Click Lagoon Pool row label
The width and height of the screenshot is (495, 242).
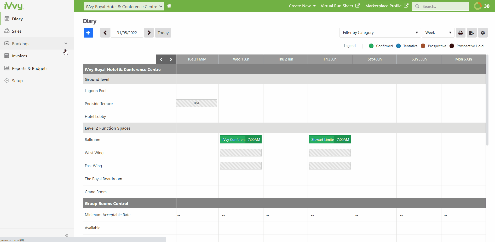96,91
